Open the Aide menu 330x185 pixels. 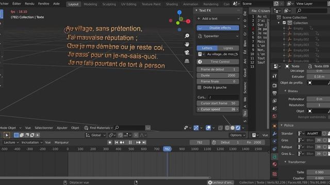[56, 4]
